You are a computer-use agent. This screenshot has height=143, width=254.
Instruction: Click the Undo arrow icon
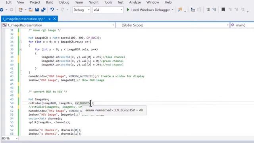[x=52, y=10]
